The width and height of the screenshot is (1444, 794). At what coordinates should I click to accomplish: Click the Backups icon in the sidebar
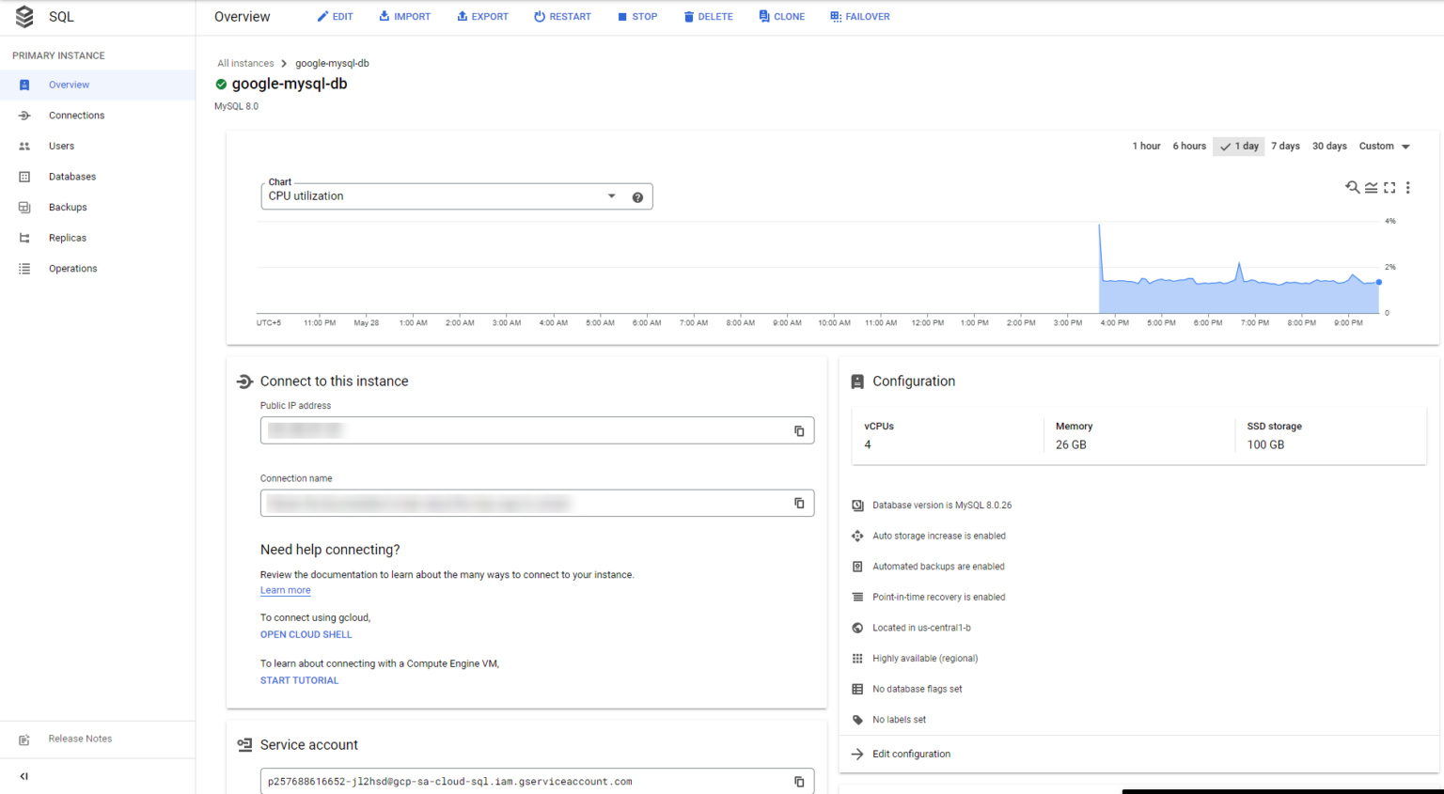click(x=24, y=207)
